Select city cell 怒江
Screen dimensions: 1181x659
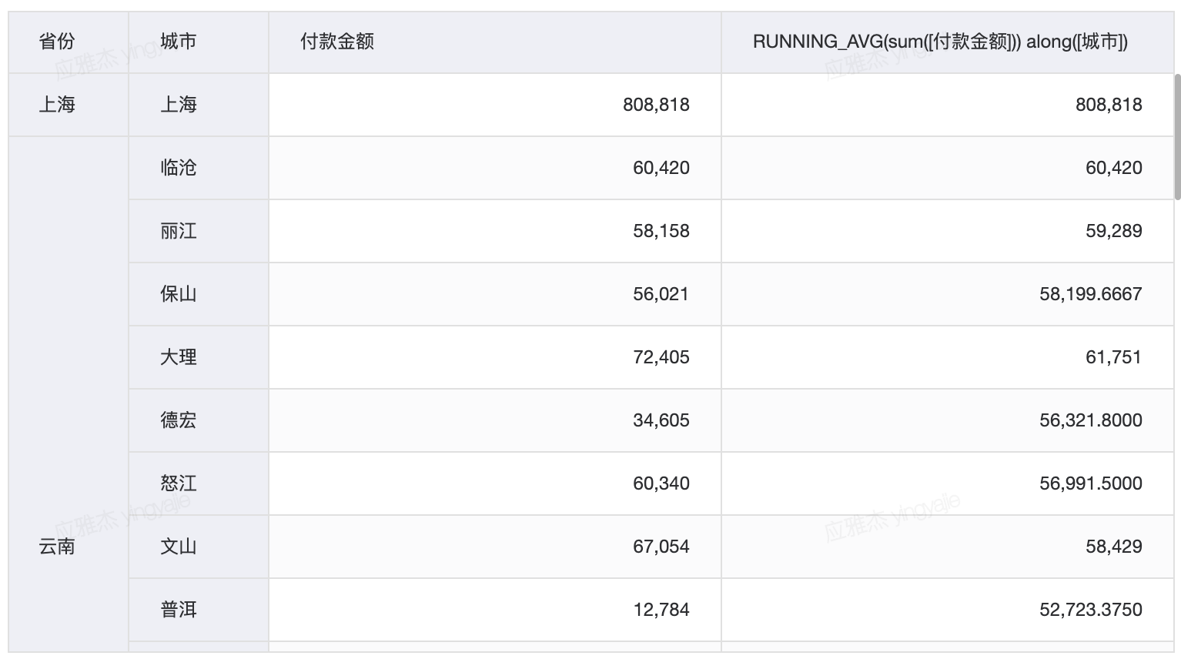199,483
